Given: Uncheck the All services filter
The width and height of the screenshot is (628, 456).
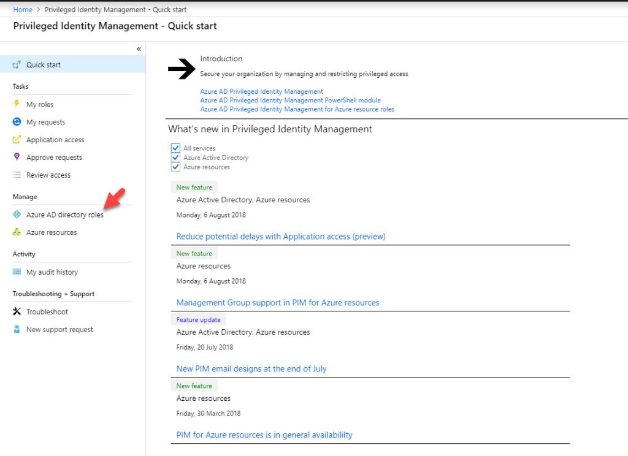Looking at the screenshot, I should tap(176, 148).
